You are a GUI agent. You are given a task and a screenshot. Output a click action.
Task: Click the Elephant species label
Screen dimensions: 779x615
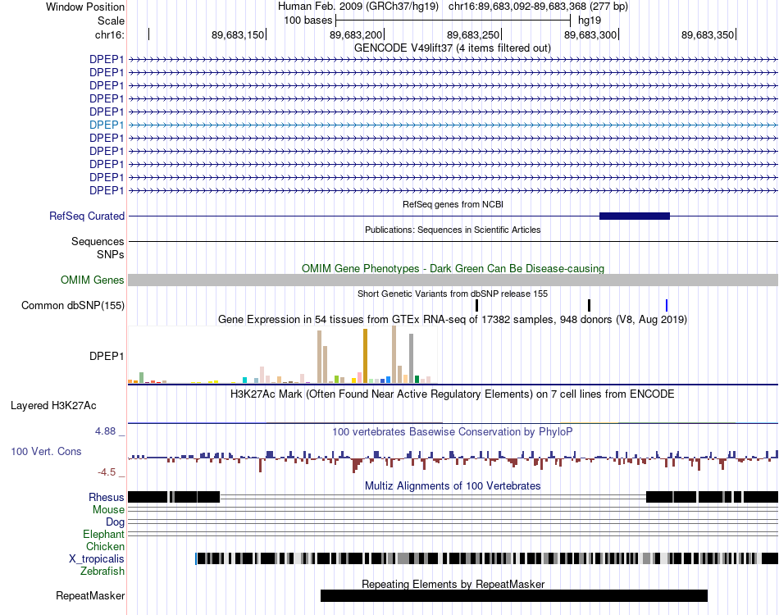(x=103, y=535)
